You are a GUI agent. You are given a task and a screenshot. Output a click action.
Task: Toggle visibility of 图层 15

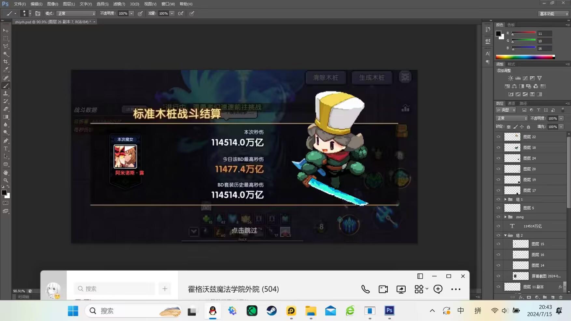pyautogui.click(x=498, y=244)
